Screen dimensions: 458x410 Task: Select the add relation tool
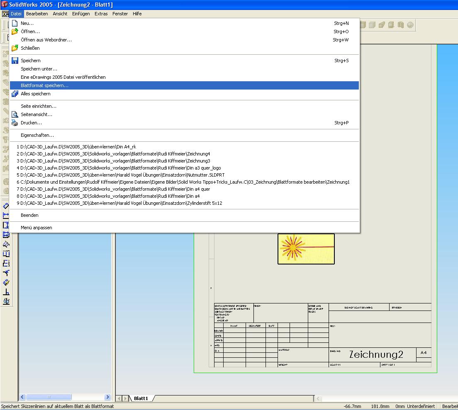(x=6, y=292)
